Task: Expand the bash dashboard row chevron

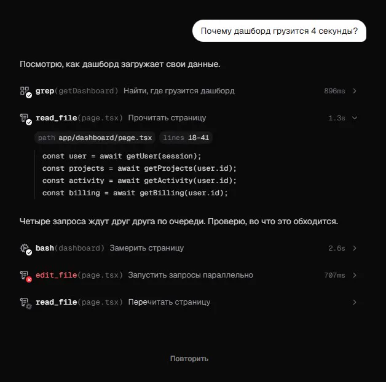Action: point(355,248)
